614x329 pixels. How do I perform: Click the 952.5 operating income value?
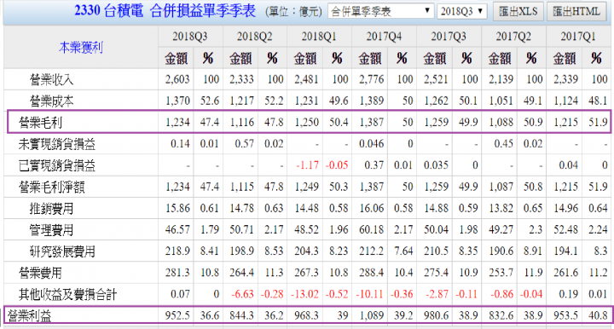click(177, 315)
